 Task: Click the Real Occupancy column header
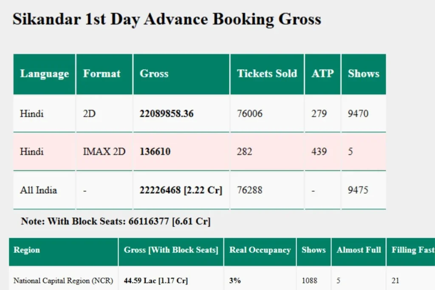(260, 250)
